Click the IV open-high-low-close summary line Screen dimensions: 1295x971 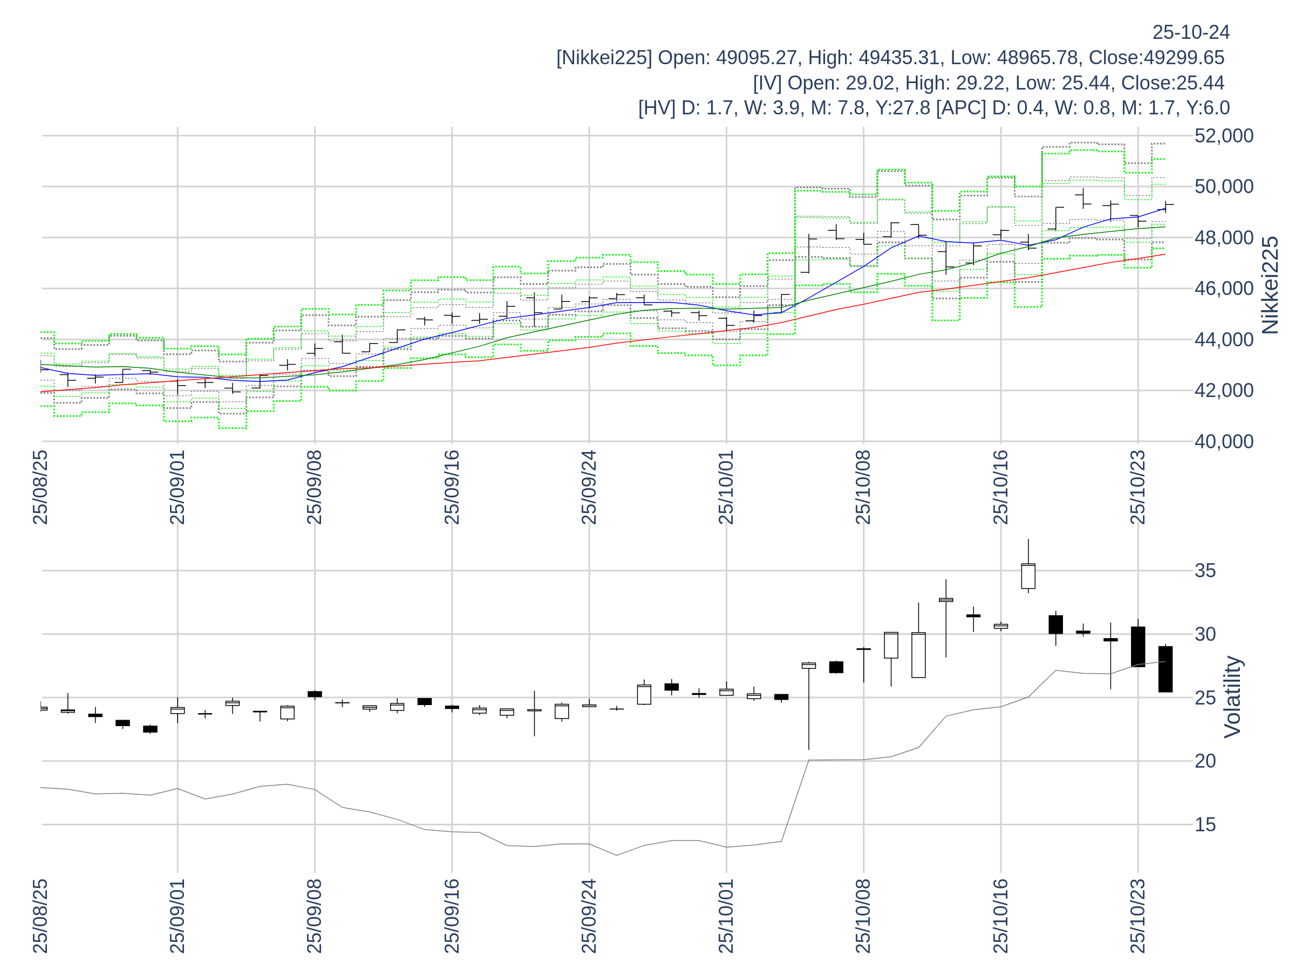pos(988,83)
